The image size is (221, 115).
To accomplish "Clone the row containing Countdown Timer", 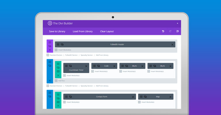I will pos(58,68).
